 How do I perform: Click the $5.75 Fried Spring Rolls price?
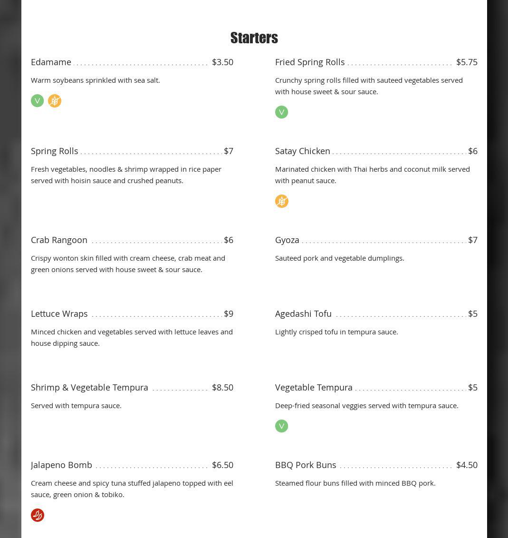pos(467,62)
